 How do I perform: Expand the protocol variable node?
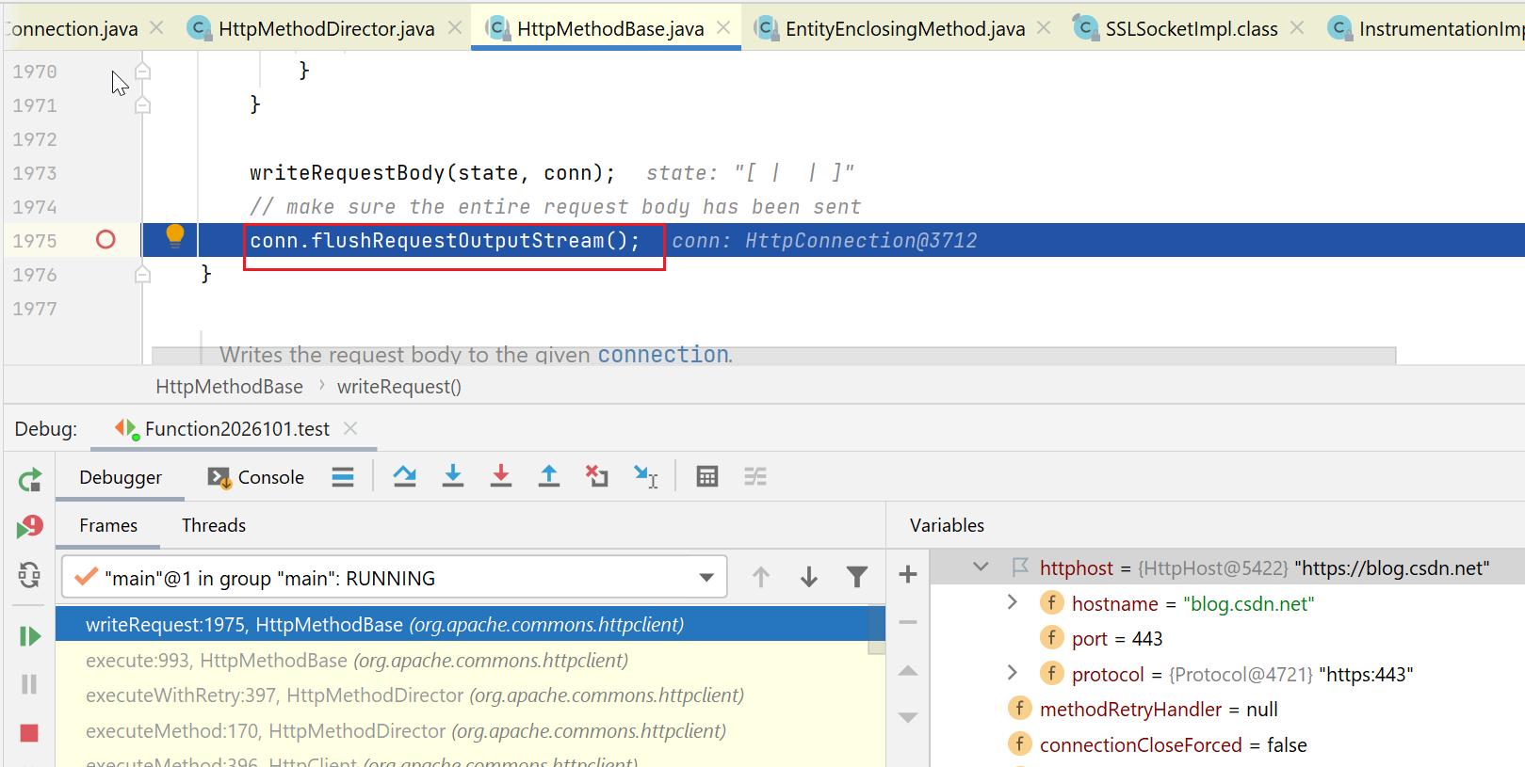coord(1013,673)
